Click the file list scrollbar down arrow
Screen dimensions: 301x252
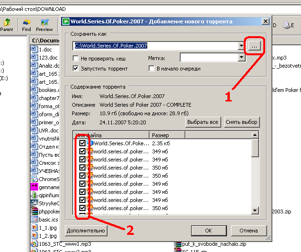(255, 211)
